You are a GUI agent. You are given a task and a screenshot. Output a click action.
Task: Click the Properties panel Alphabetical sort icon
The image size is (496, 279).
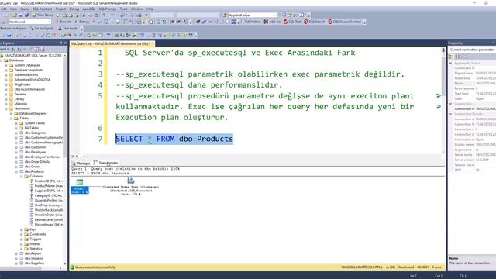click(x=458, y=57)
